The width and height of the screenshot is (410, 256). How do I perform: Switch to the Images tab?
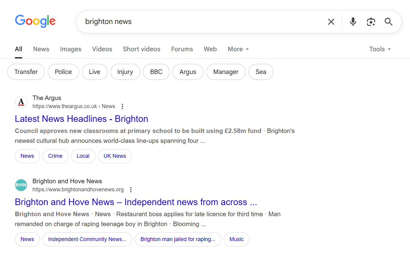(x=71, y=49)
